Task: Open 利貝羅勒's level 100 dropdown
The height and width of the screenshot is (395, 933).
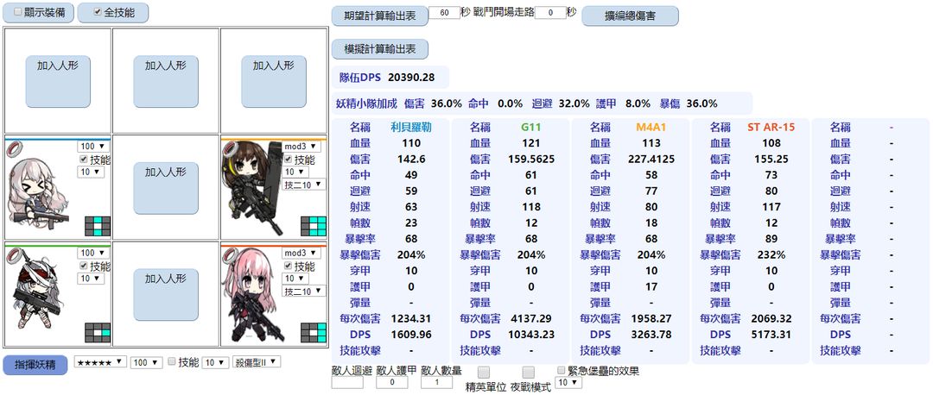Action: coord(92,147)
